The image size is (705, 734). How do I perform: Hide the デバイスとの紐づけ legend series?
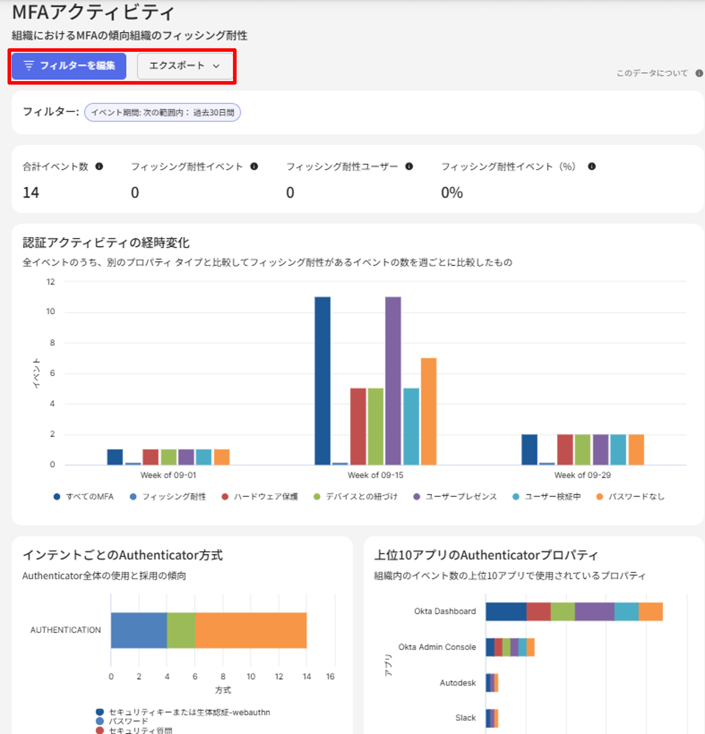(x=356, y=497)
